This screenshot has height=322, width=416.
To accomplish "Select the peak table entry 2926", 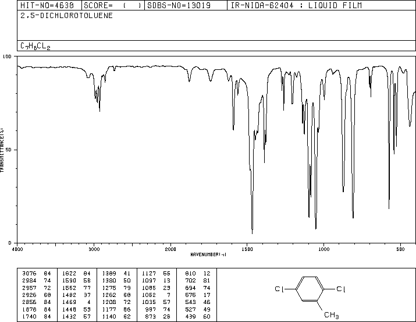I will coord(29,295).
